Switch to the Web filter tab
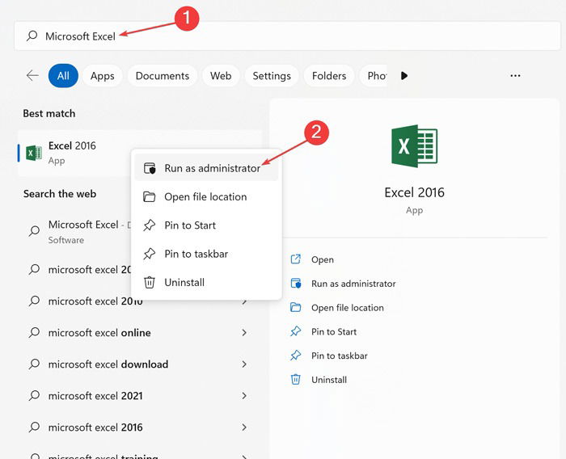Screen dimensions: 566x459 221,76
